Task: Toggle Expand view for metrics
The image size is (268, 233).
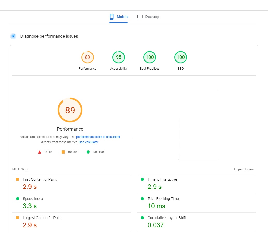Action: tap(244, 169)
